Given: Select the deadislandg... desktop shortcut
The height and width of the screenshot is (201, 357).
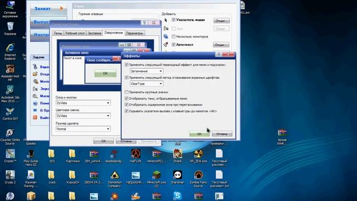Looking at the screenshot, I should tap(114, 156).
